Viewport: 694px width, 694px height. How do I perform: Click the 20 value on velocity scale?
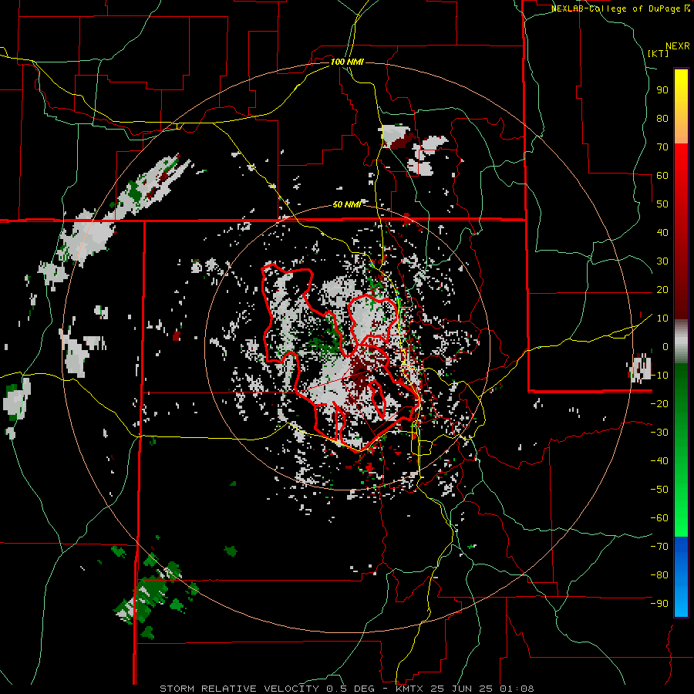coord(662,289)
